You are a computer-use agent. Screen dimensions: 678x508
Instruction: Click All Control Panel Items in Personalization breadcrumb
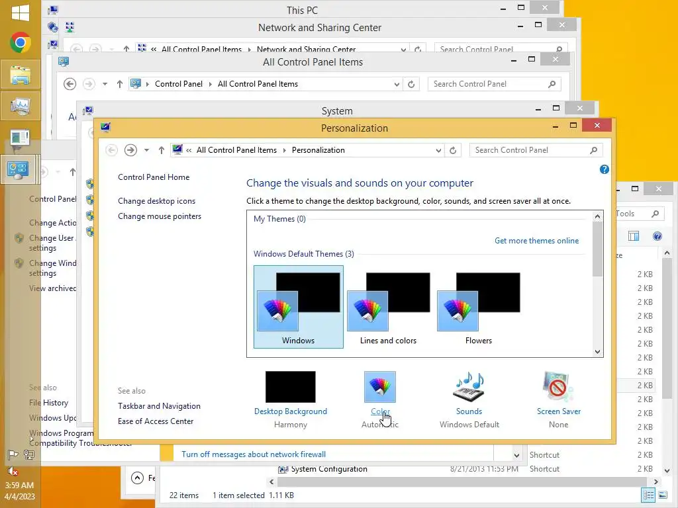click(236, 150)
